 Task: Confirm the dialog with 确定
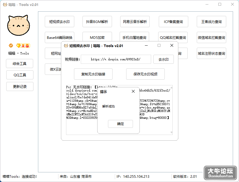click(120, 124)
